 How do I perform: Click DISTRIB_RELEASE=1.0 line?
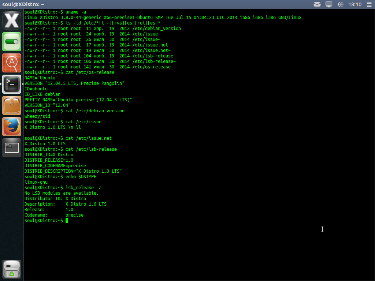[x=49, y=160]
